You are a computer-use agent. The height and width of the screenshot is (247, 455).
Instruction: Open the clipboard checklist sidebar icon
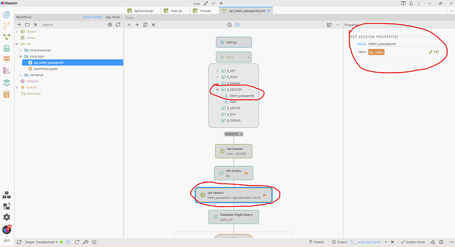[x=7, y=94]
